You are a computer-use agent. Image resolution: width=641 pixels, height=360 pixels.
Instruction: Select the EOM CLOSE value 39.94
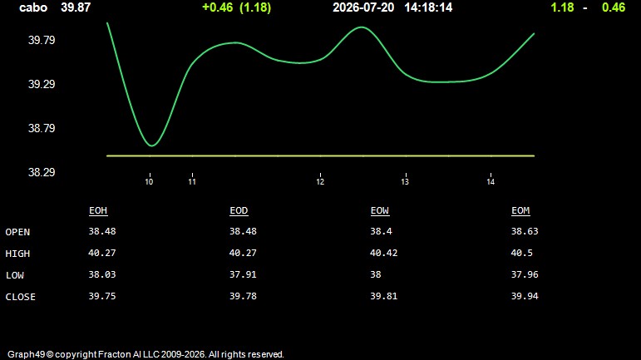click(525, 296)
